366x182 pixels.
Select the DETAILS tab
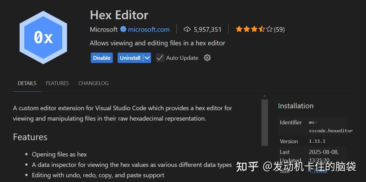tap(27, 83)
